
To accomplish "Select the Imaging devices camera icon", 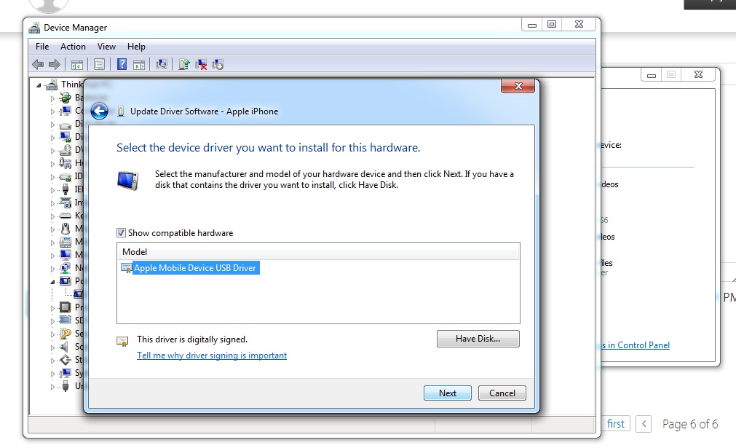I will click(66, 203).
